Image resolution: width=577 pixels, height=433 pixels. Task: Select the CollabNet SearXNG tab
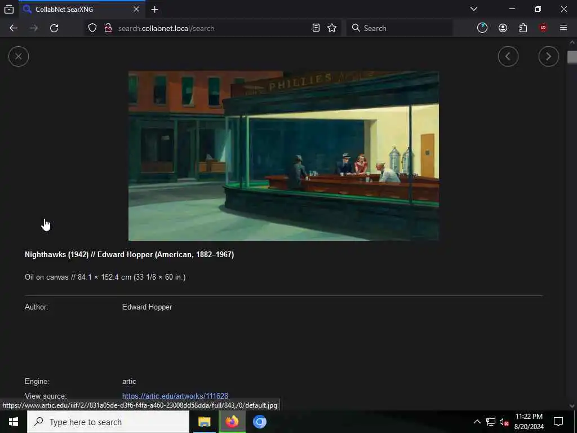[x=82, y=9]
